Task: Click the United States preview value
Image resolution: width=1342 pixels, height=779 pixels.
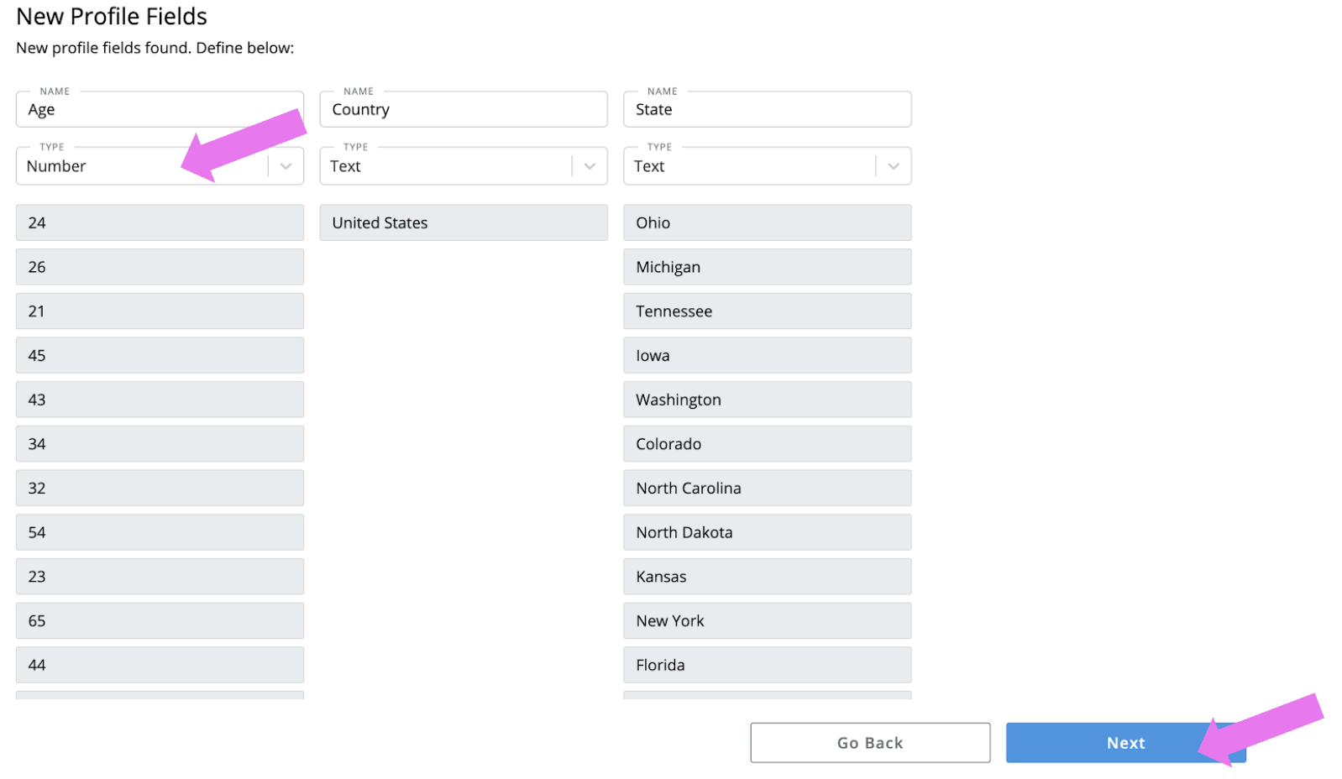Action: [x=463, y=223]
